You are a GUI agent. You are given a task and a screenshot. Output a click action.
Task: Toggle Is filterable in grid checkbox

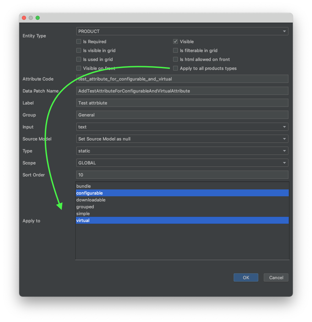coord(175,50)
